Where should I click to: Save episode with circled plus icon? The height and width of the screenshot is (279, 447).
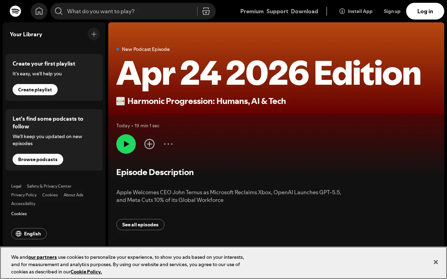pos(149,144)
